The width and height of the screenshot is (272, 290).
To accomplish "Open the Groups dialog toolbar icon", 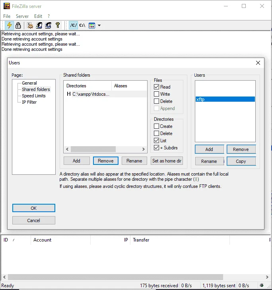I will click(x=48, y=25).
